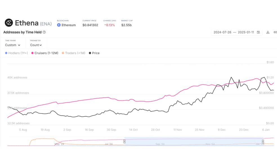
Task: Open the Parameter Count dropdown
Action: click(36, 45)
